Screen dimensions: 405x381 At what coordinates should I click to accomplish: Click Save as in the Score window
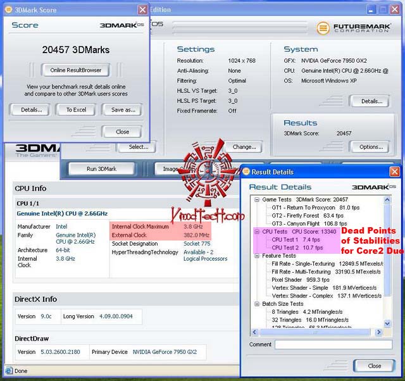pos(123,109)
